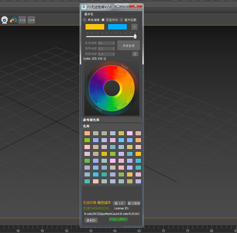Select the 双色对比 radio option

[103, 20]
